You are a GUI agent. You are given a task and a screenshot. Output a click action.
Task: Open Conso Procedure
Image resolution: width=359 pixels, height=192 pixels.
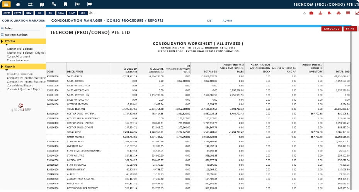tap(18, 60)
